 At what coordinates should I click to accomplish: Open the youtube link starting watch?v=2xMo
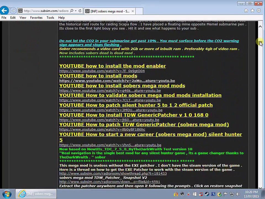click(117, 81)
